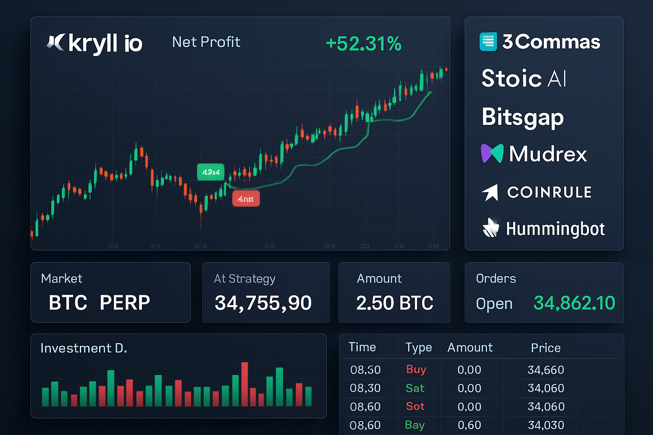Select Stoic AI from the platform list
Image resolution: width=653 pixels, height=435 pixels.
coord(524,79)
